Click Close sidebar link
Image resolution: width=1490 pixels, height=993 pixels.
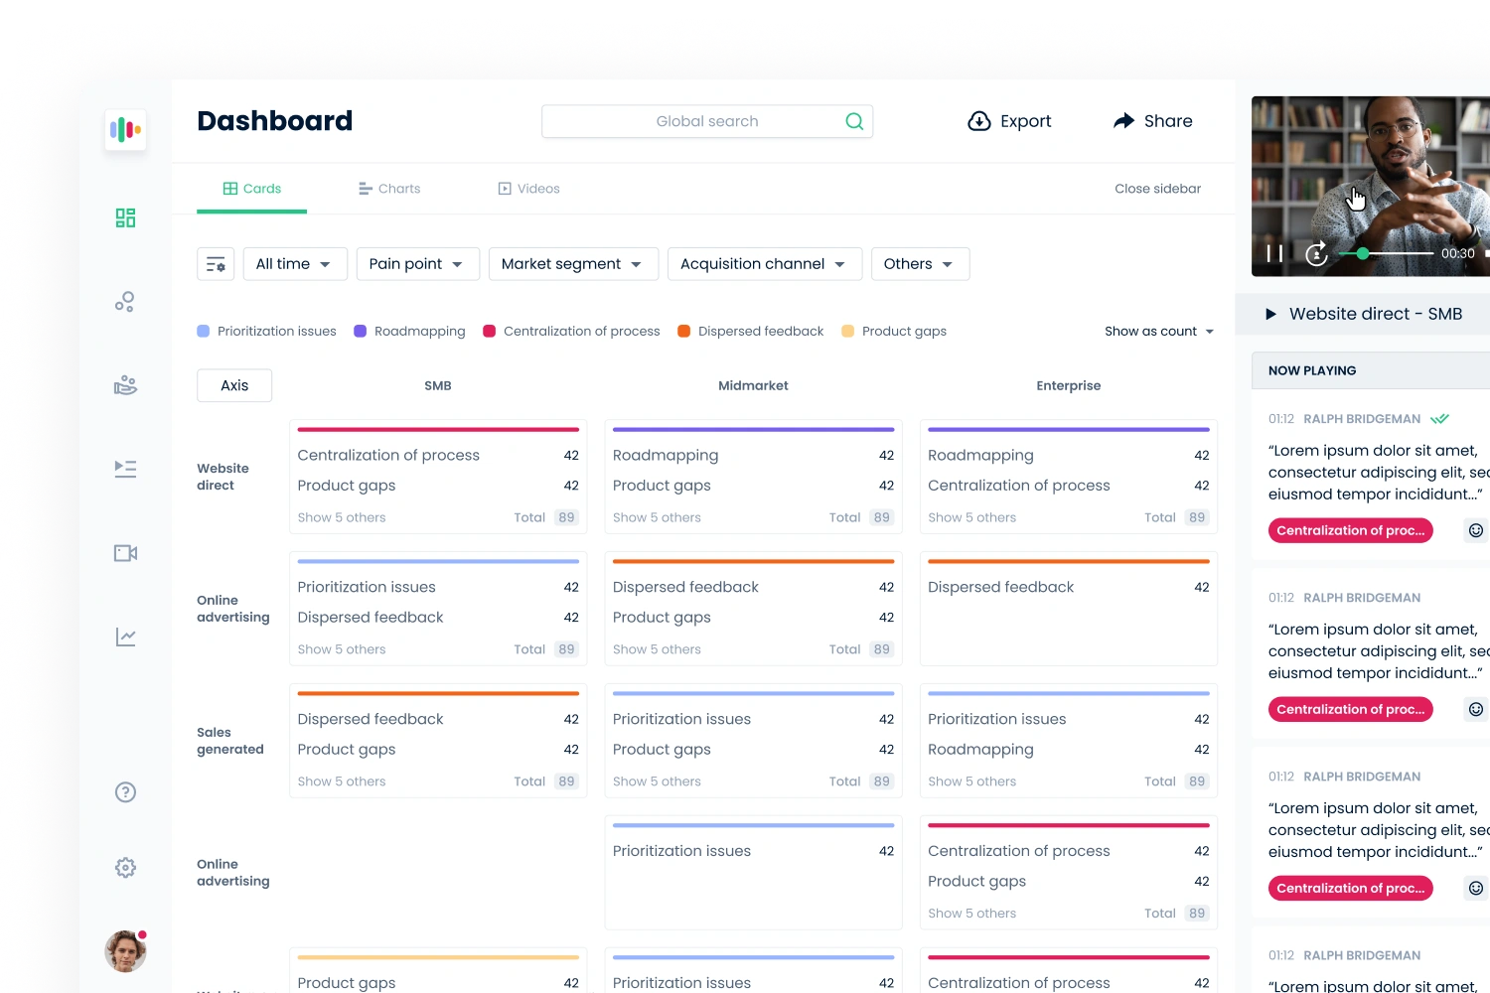[x=1157, y=189]
